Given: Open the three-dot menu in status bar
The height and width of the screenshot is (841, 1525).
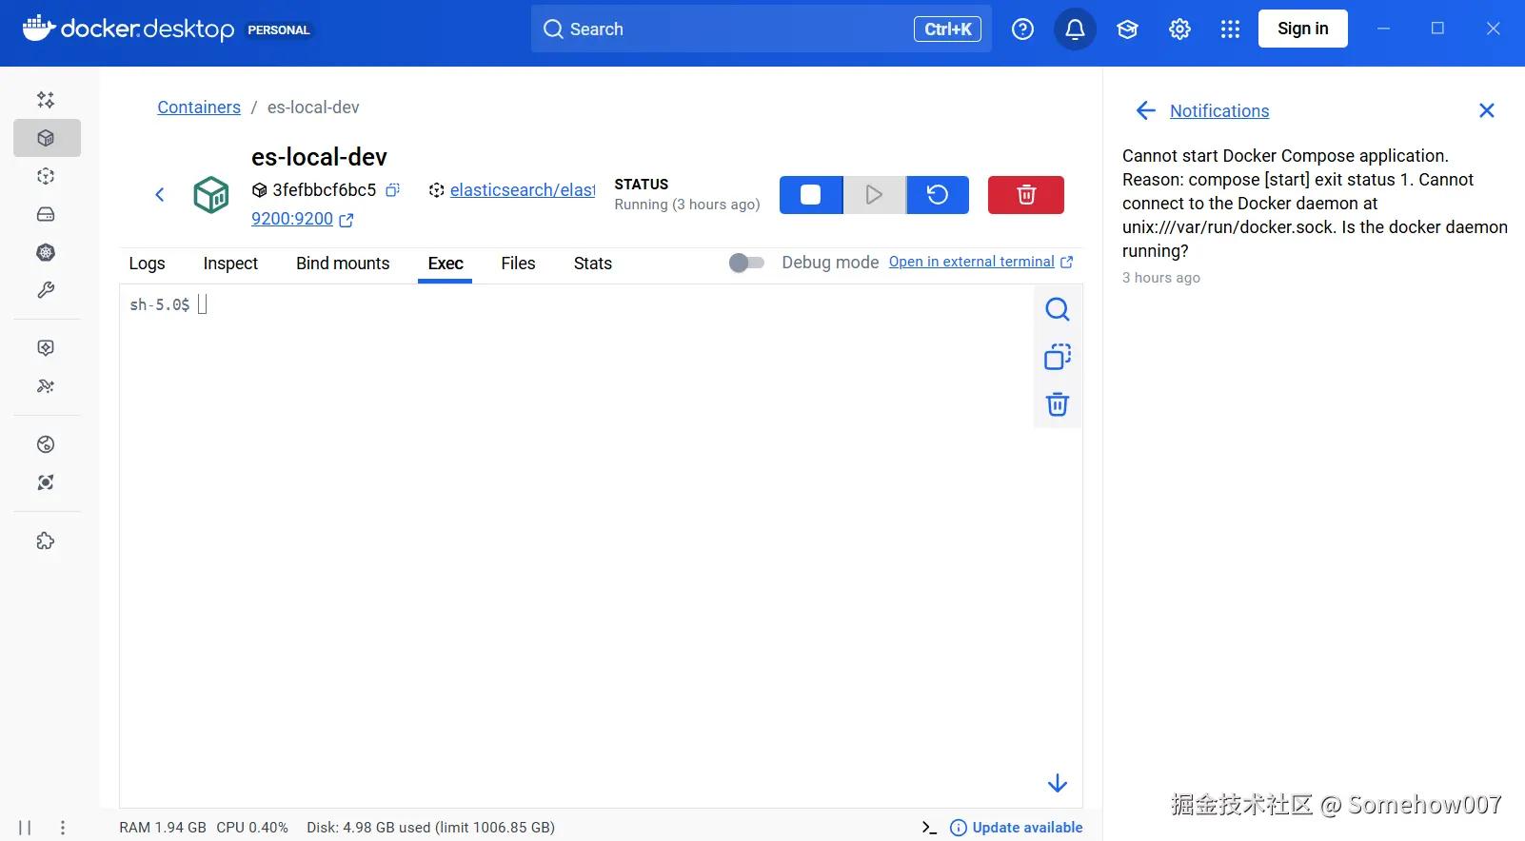Looking at the screenshot, I should [x=63, y=828].
